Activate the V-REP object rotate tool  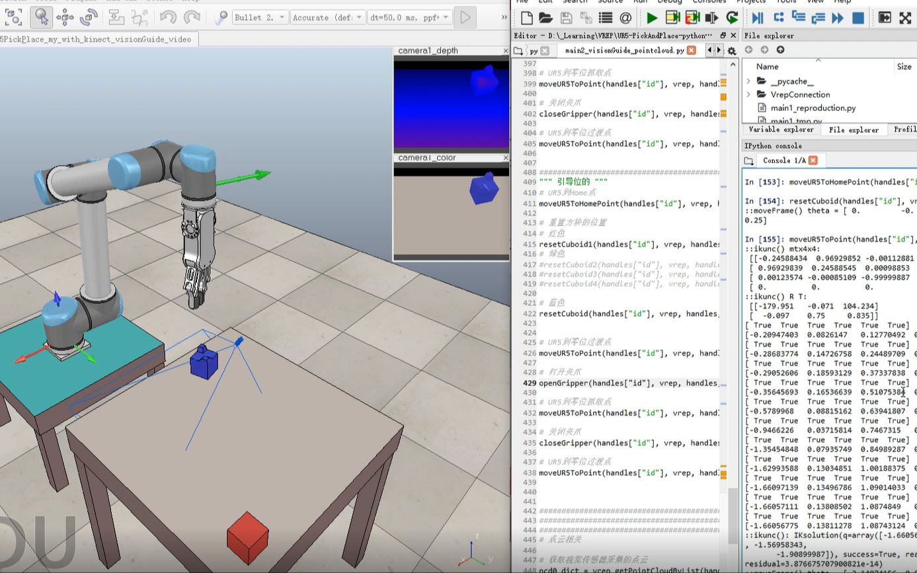[89, 17]
